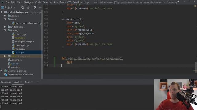Expand the venv library root folder
Screen dimensions: 197x110
5,56
